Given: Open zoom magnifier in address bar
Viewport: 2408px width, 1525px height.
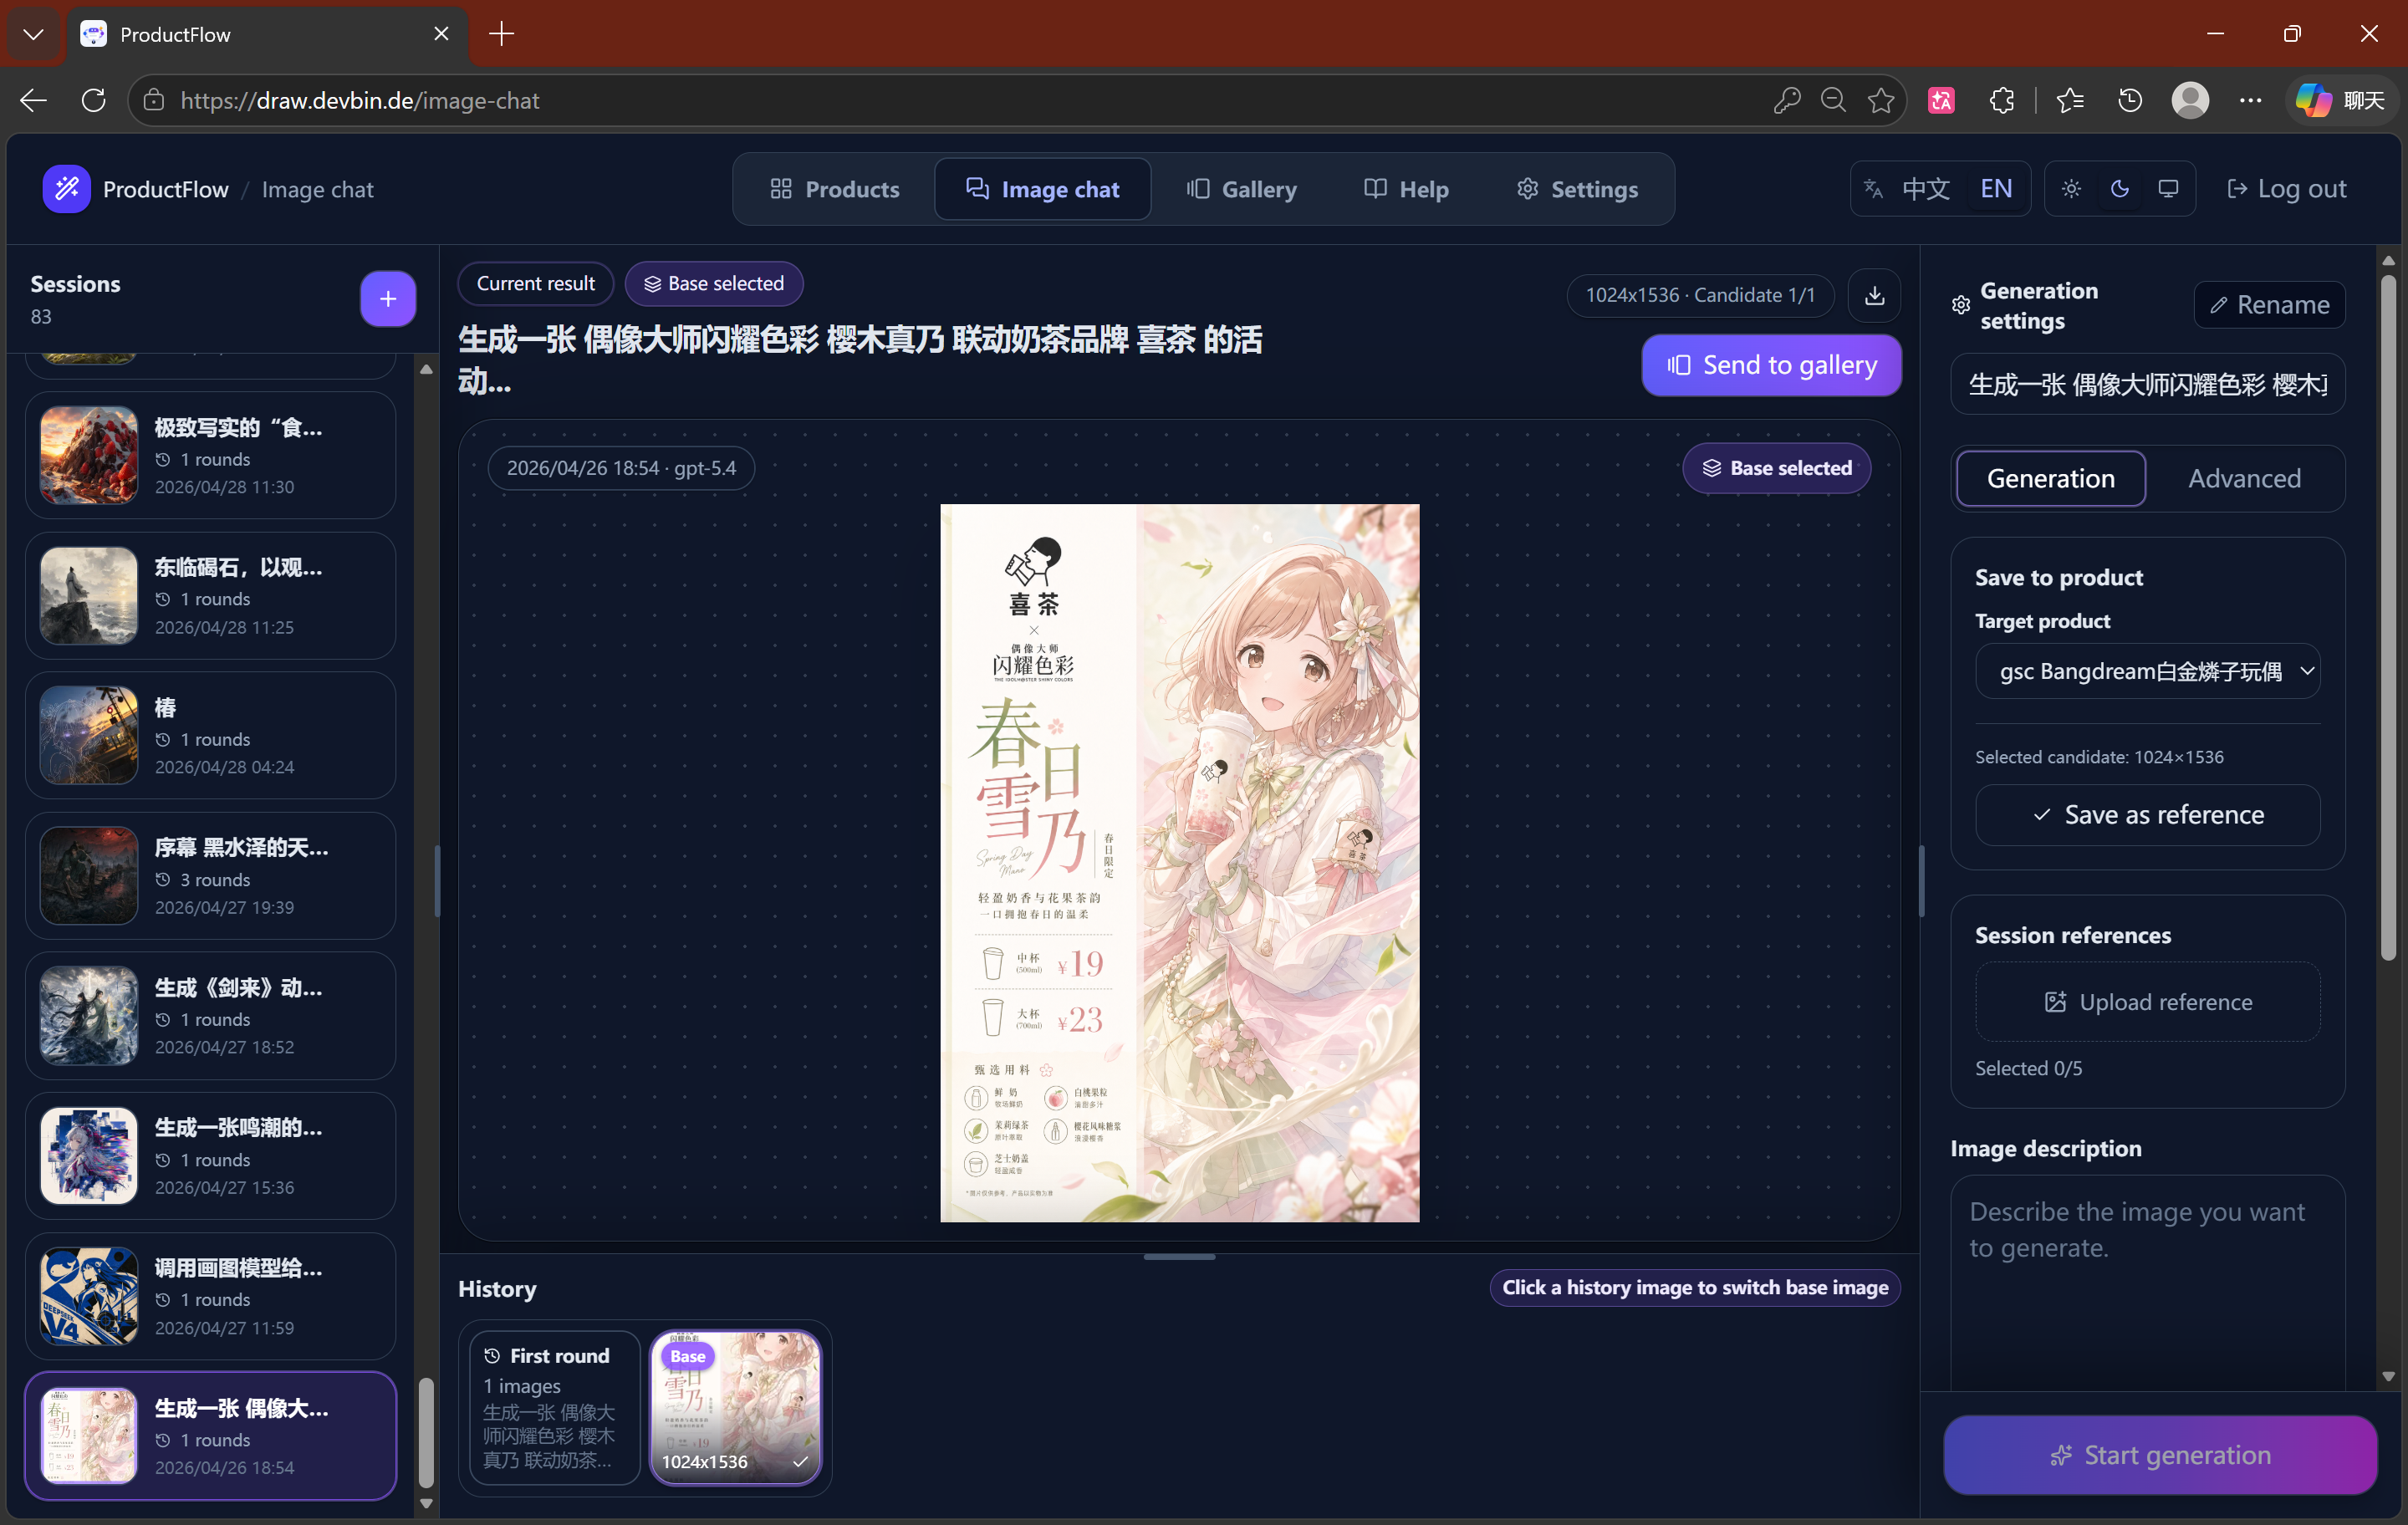Looking at the screenshot, I should point(1833,100).
